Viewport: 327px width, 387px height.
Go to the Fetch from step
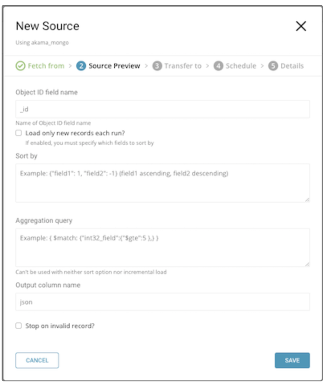pos(45,66)
